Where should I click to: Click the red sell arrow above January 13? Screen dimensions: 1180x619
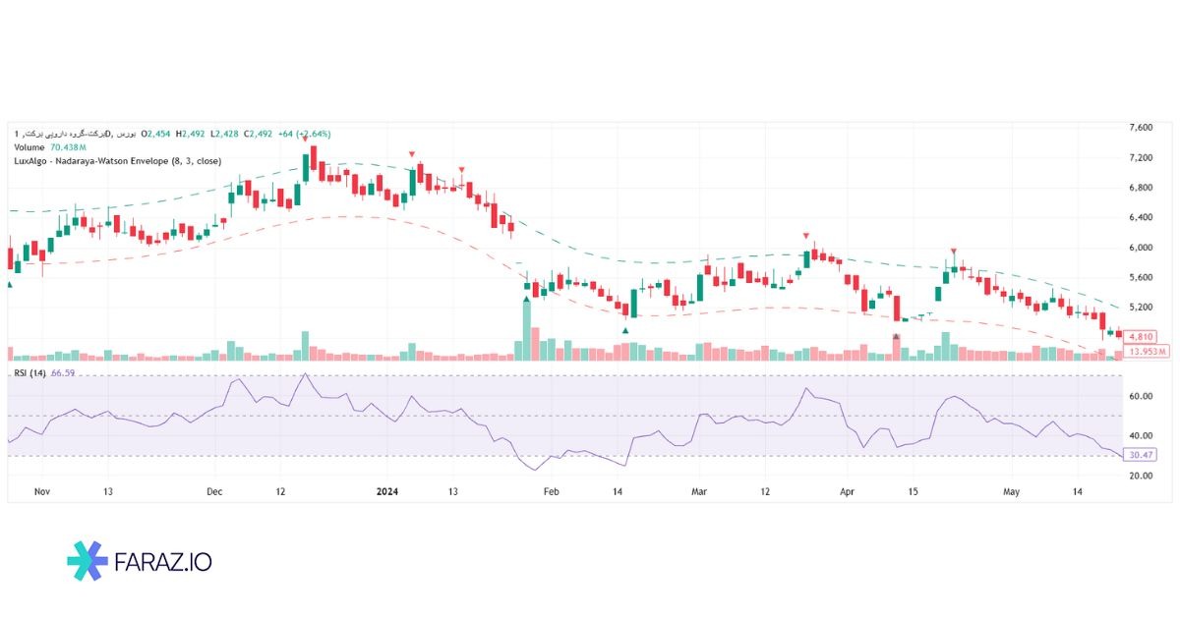(x=462, y=170)
